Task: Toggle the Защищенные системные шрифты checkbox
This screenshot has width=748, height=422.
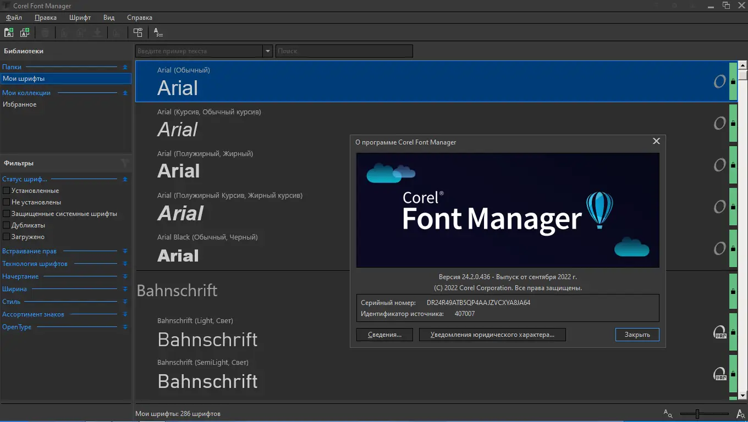Action: click(x=7, y=214)
